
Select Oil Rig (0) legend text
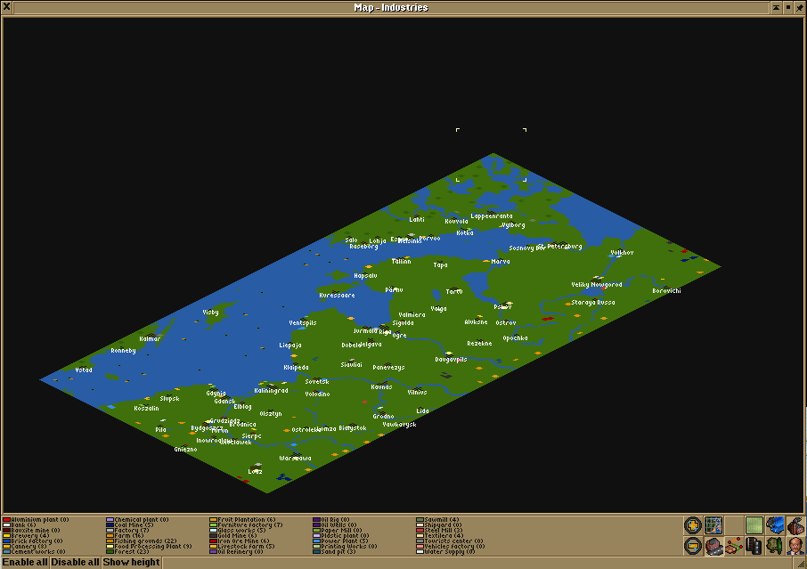(336, 520)
